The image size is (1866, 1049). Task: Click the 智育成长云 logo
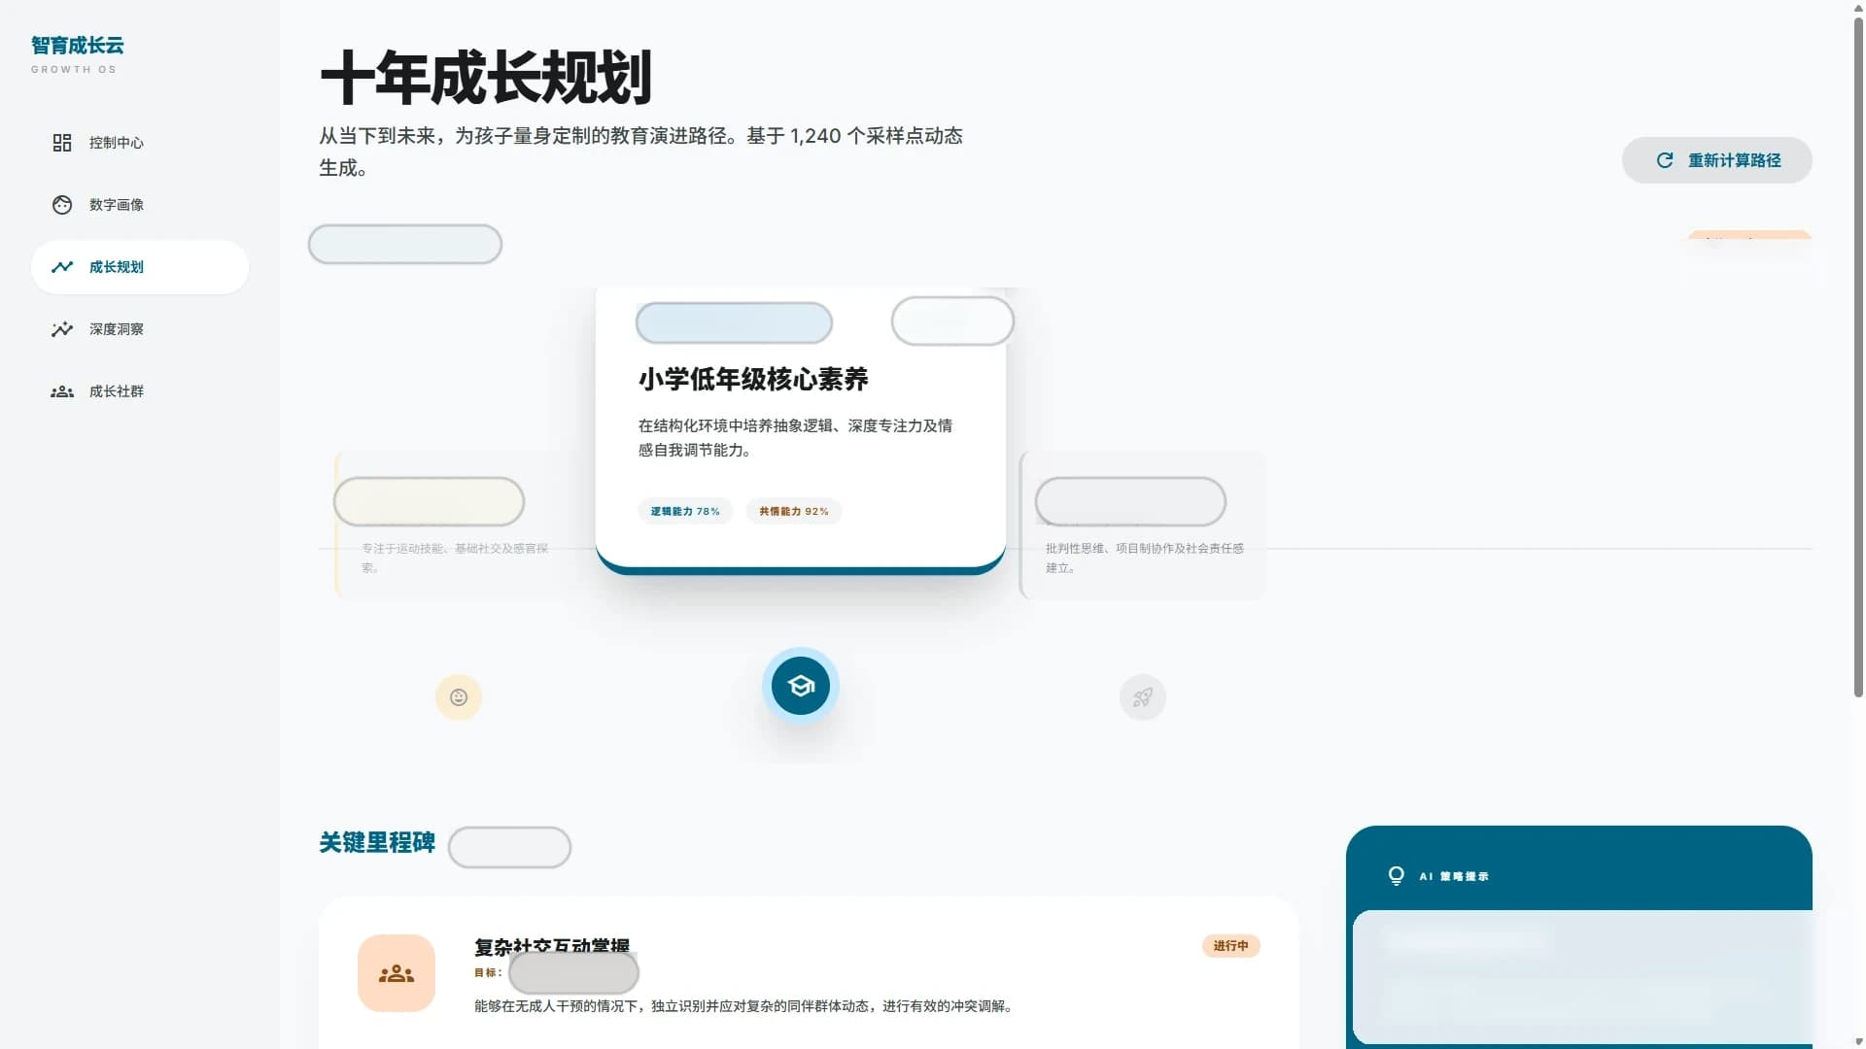(x=78, y=46)
